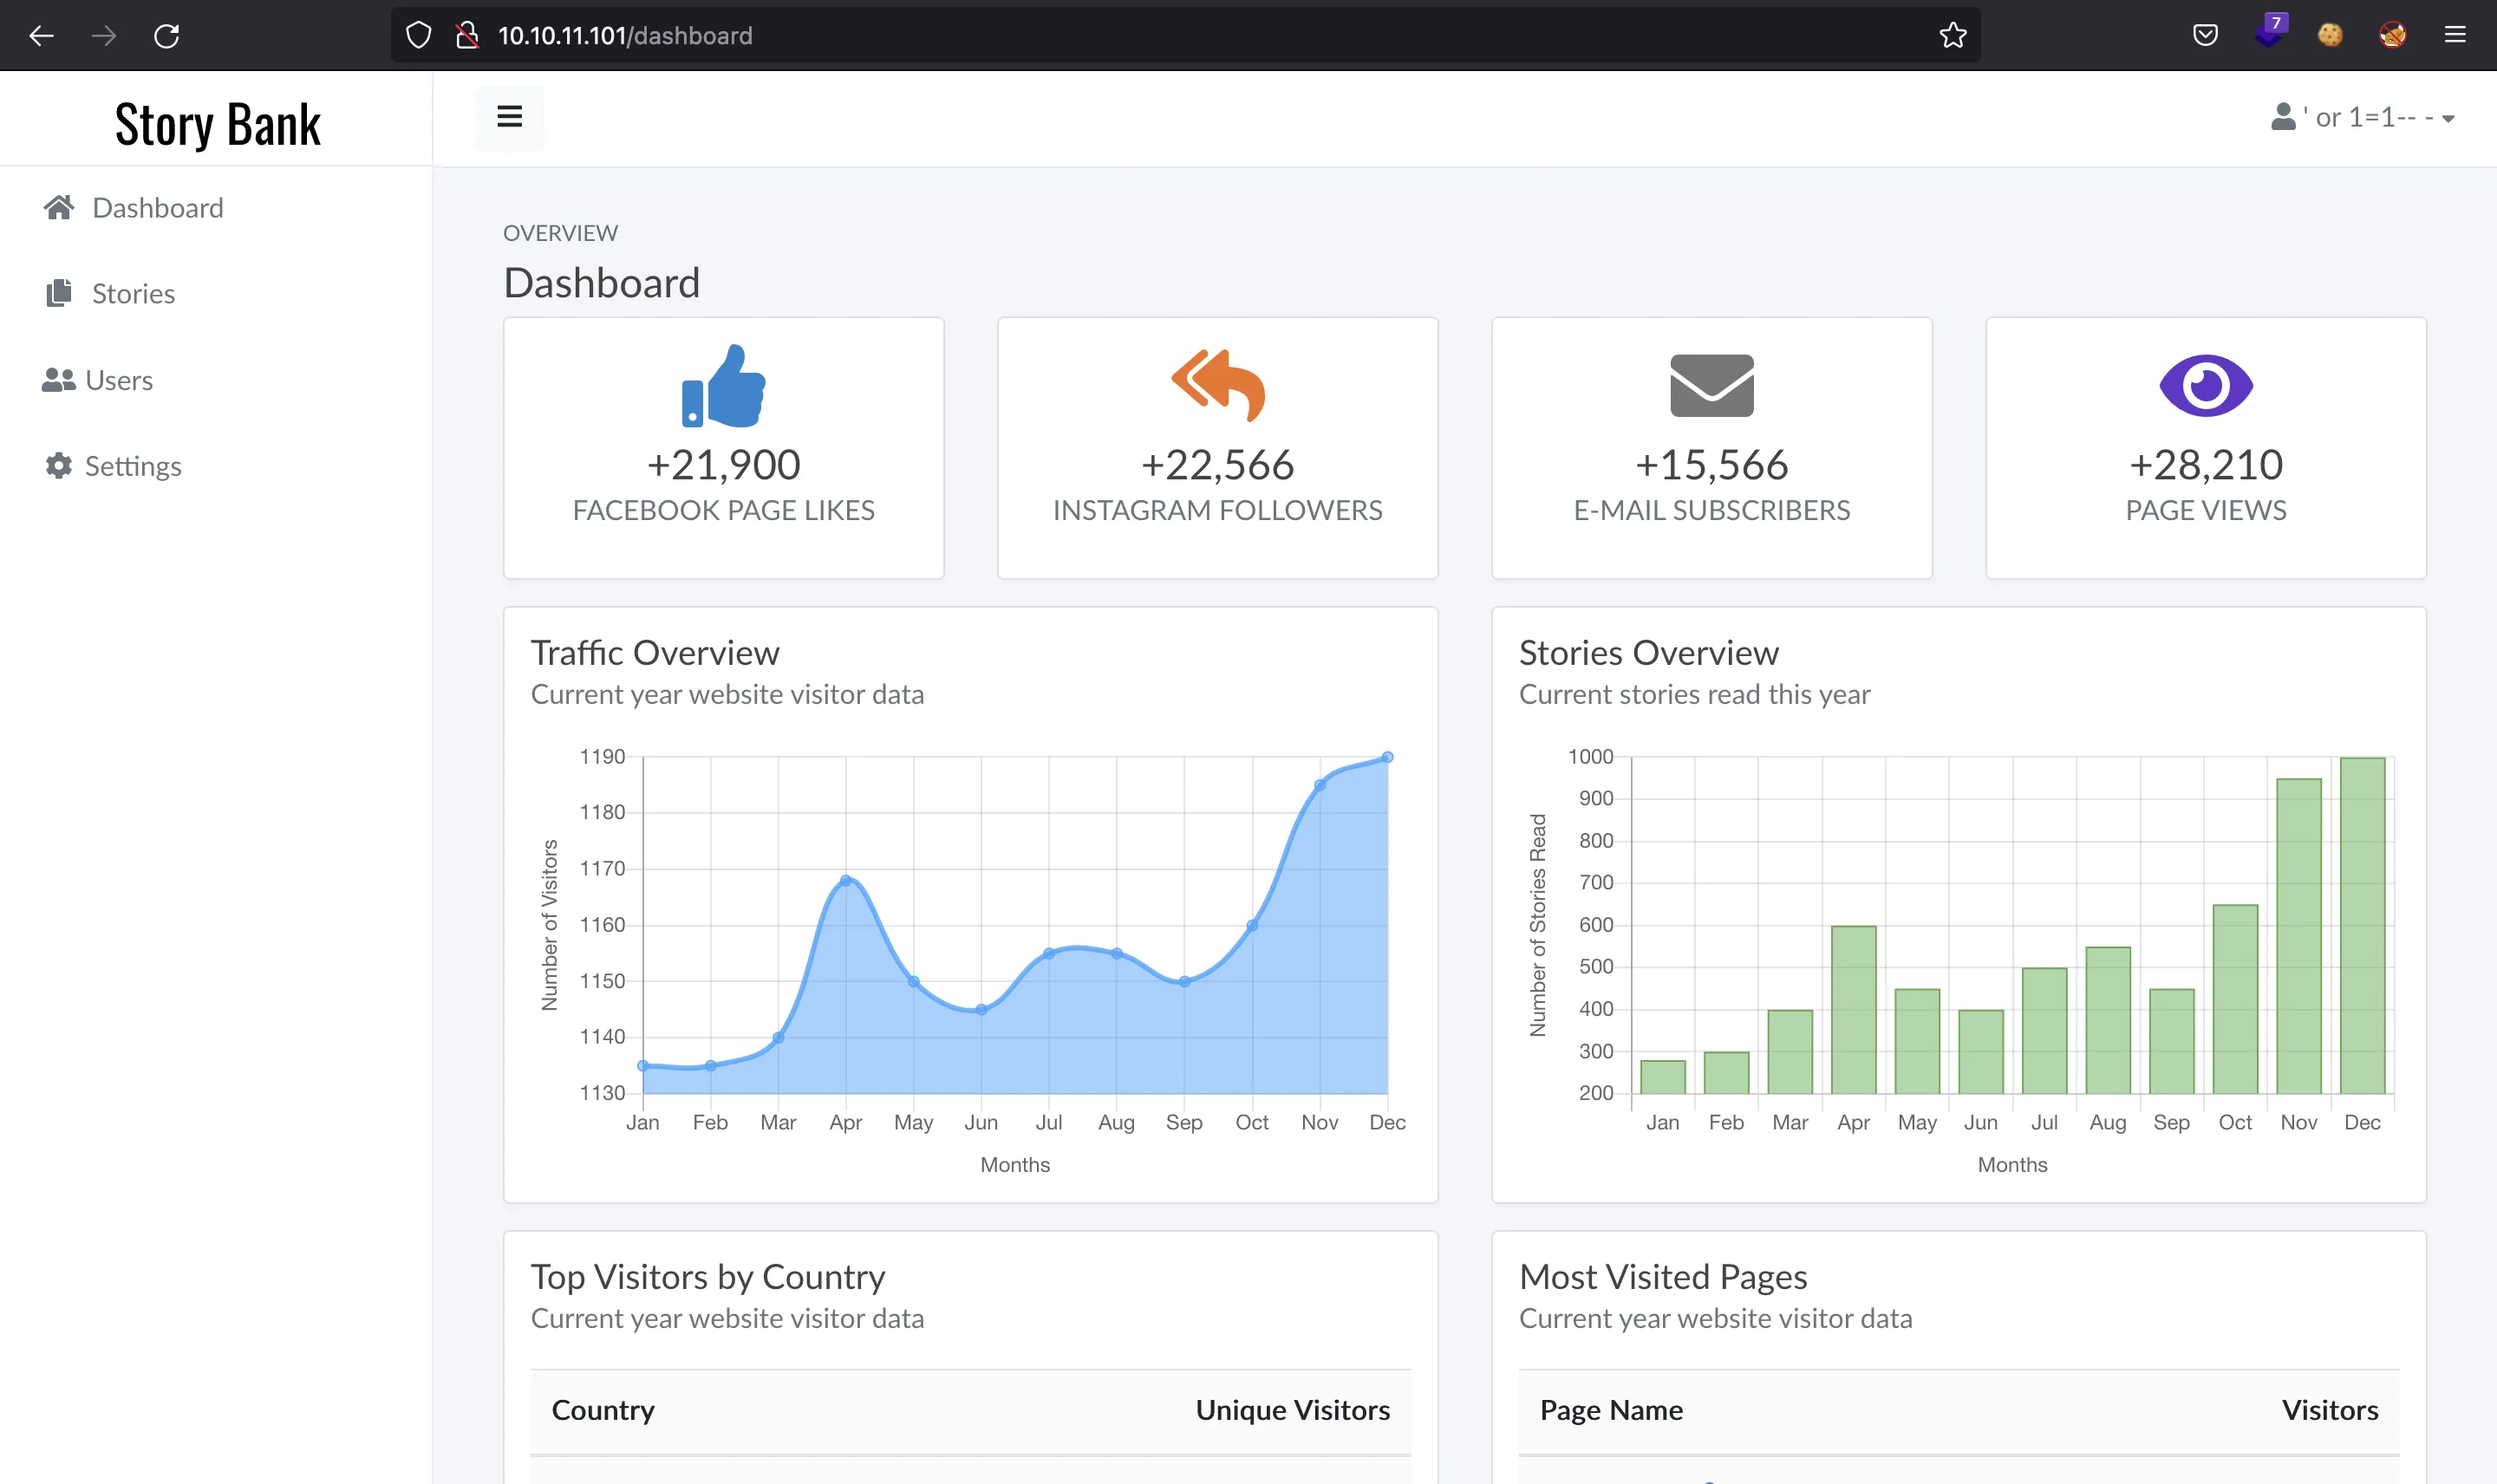Viewport: 2497px width, 1484px height.
Task: Click the red blocked extension icon
Action: tap(2393, 35)
